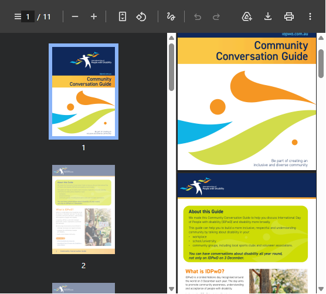Click thumbnail panel scroll down arrow
326x294 pixels.
(172, 289)
